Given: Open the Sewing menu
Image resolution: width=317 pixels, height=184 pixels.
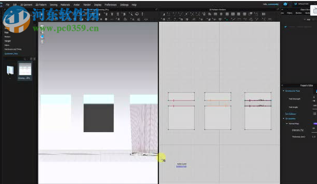Looking at the screenshot, I should click(x=54, y=4).
